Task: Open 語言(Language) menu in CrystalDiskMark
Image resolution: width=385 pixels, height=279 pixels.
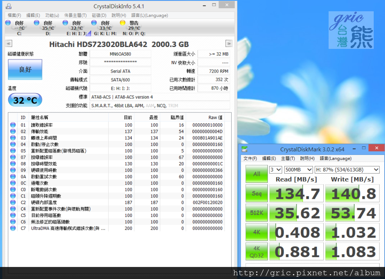Action: pos(336,158)
